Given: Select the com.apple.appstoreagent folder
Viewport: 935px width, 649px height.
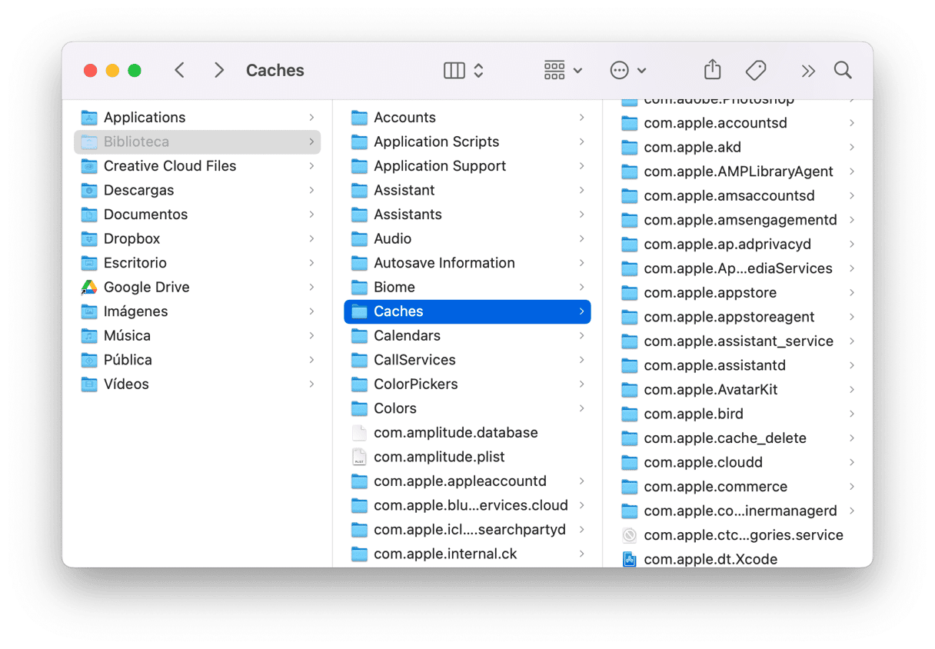Looking at the screenshot, I should tap(739, 317).
